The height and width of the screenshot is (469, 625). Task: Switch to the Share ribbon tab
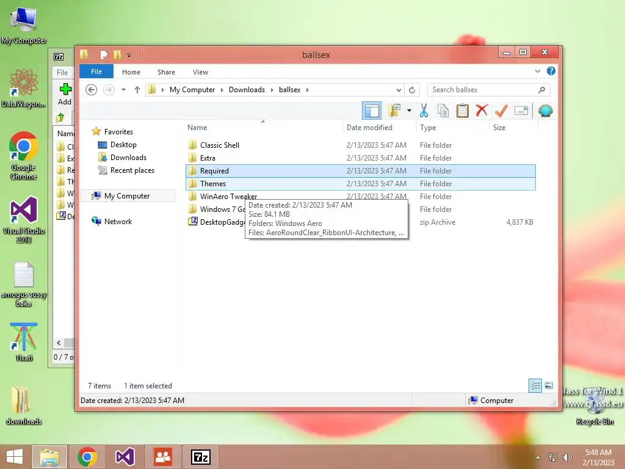tap(166, 72)
